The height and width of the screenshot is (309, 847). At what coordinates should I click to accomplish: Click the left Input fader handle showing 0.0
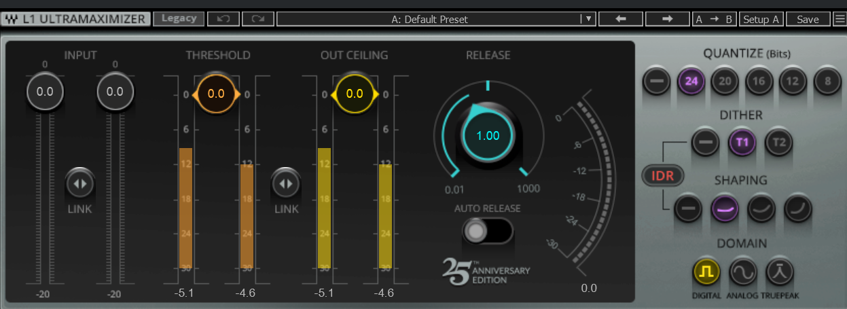click(45, 92)
